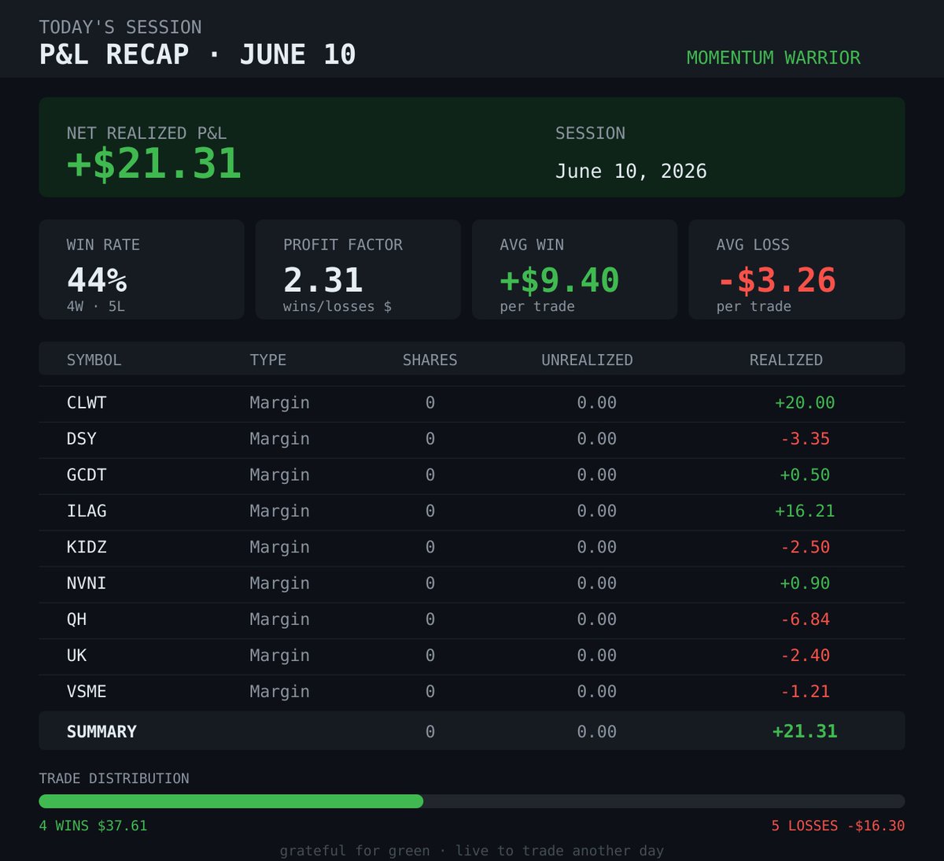The height and width of the screenshot is (861, 944).
Task: Sort by the SYMBOL column header
Action: point(94,360)
